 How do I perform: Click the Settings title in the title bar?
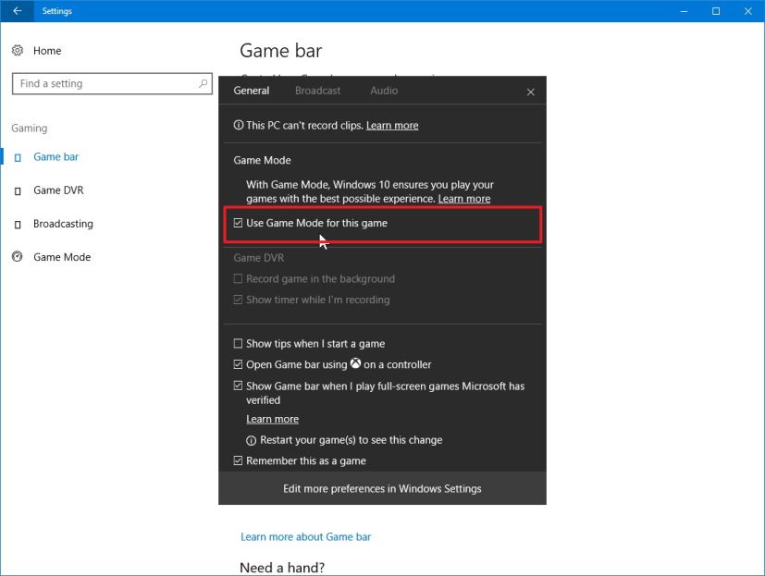57,11
